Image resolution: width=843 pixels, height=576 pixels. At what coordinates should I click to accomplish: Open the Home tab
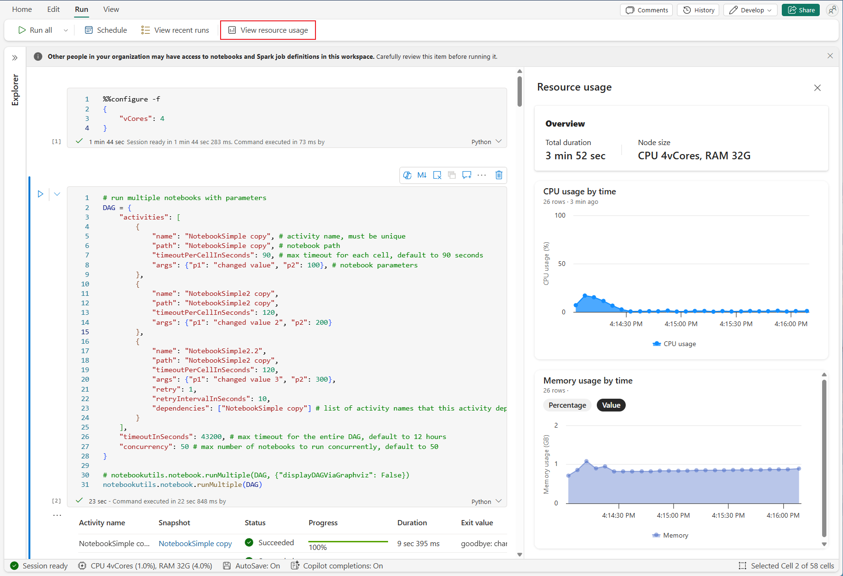click(x=22, y=9)
